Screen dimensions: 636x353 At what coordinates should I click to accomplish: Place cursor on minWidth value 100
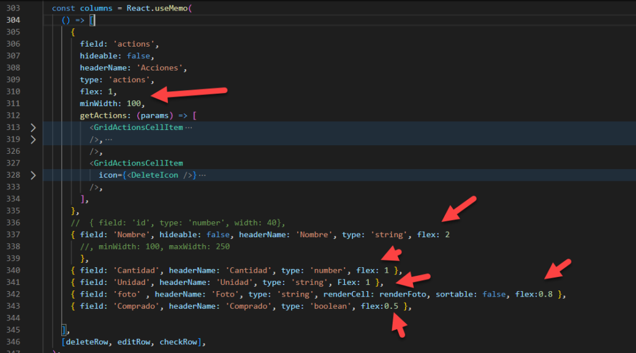point(135,104)
